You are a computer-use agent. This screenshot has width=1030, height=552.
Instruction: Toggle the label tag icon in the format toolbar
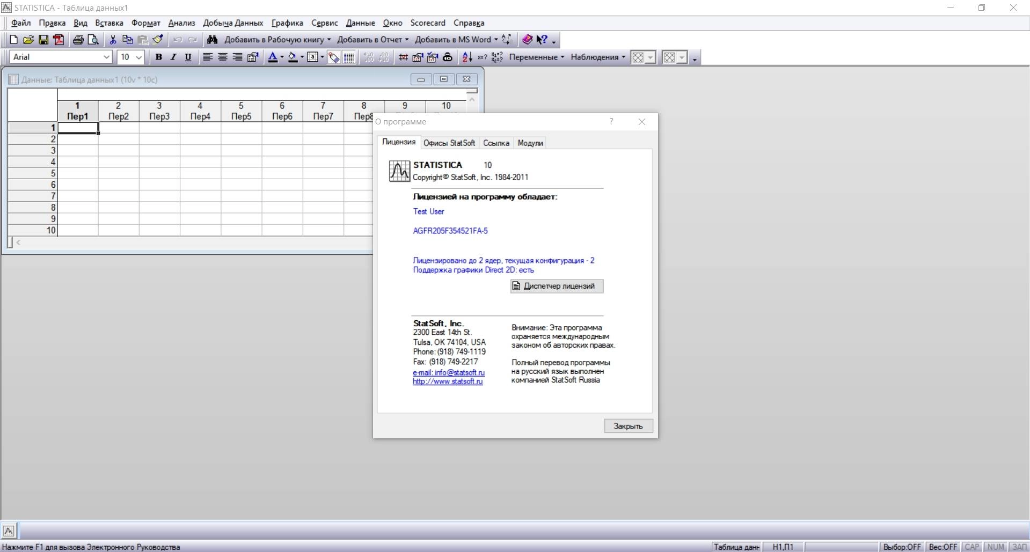334,57
